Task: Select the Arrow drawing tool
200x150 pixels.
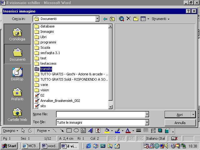Action: [62, 131]
